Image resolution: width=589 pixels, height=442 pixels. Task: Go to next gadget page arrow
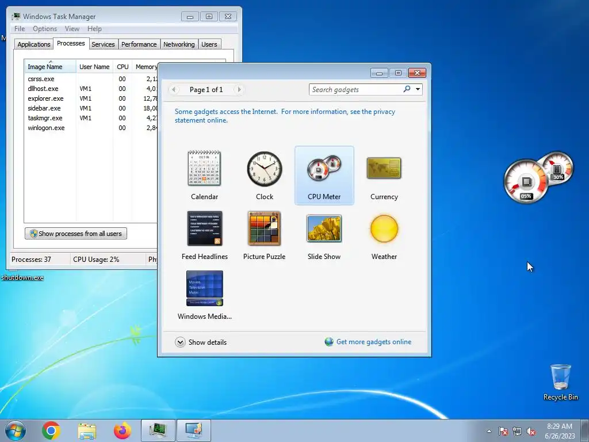click(x=239, y=89)
